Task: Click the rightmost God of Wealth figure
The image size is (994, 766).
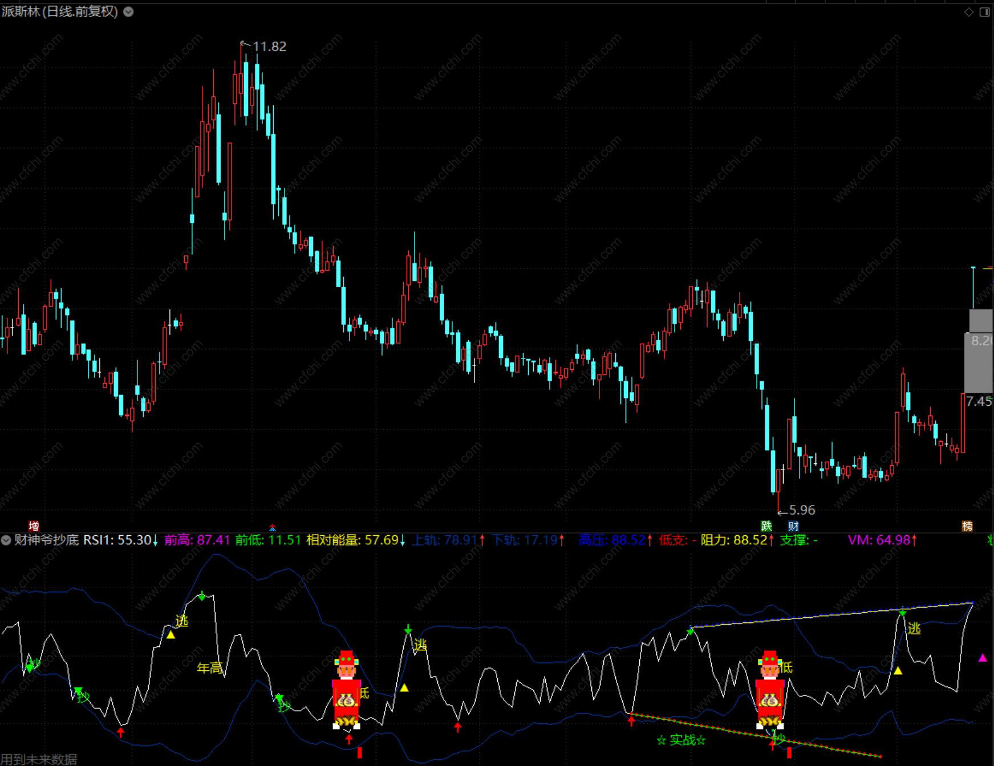Action: pos(770,690)
